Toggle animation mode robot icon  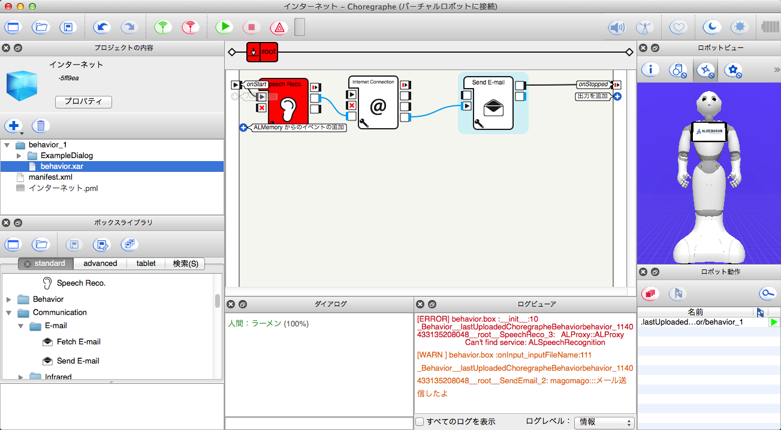(x=644, y=27)
